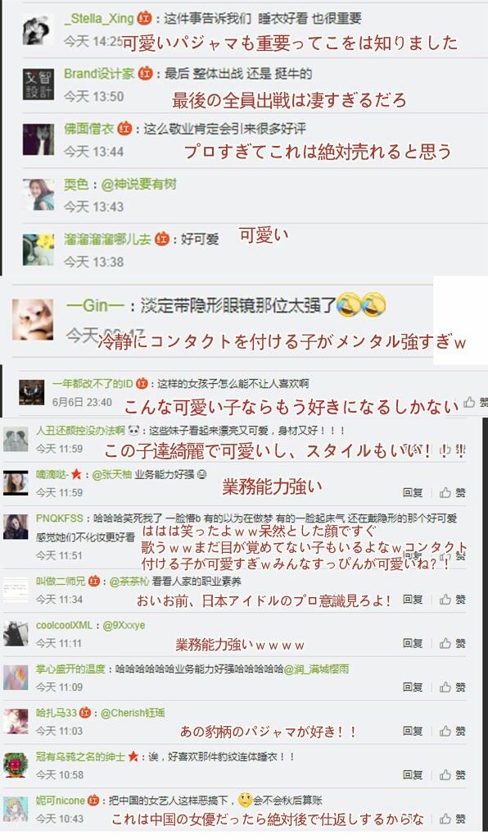The height and width of the screenshot is (840, 488).
Task: Open the @张天柚 mention link
Action: coord(111,475)
